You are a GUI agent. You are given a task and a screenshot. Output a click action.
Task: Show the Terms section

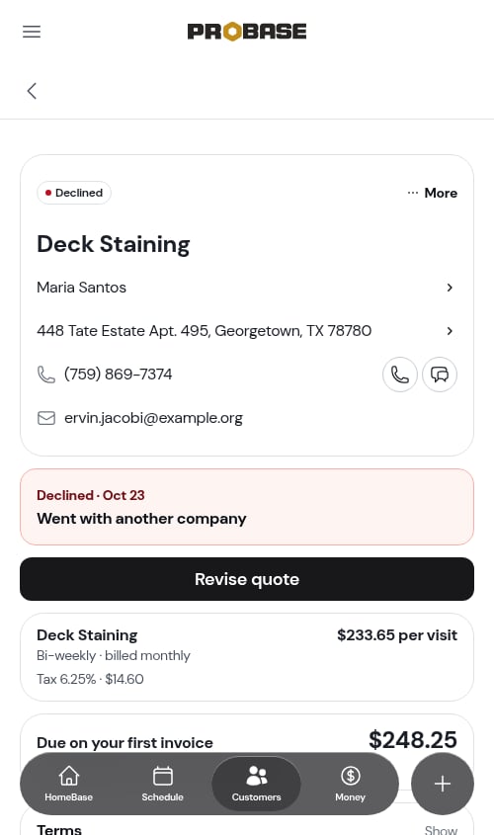click(441, 829)
